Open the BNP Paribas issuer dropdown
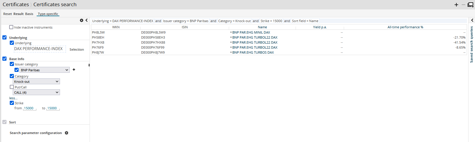Image resolution: width=475 pixels, height=142 pixels. (45, 70)
